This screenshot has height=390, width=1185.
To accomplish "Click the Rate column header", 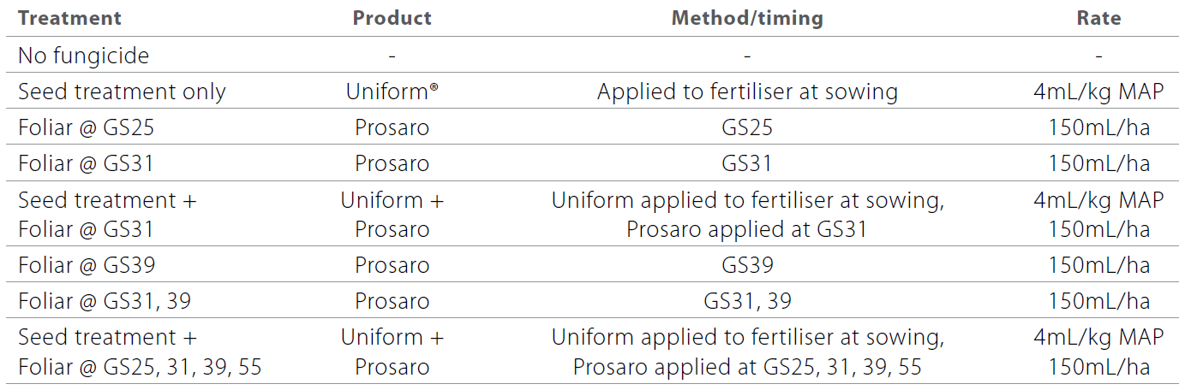I will tap(1099, 18).
